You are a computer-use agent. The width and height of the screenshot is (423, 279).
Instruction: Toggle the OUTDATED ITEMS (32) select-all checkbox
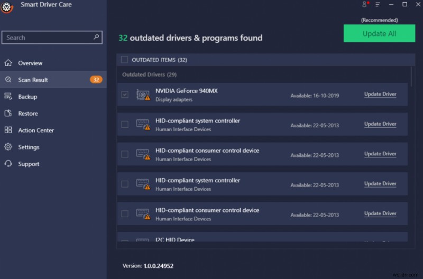pyautogui.click(x=124, y=60)
